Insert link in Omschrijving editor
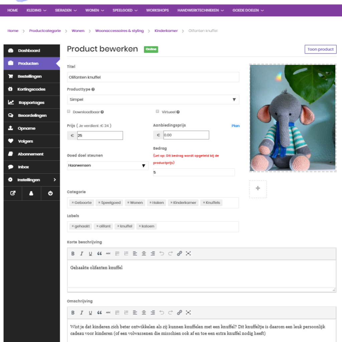 click(179, 313)
